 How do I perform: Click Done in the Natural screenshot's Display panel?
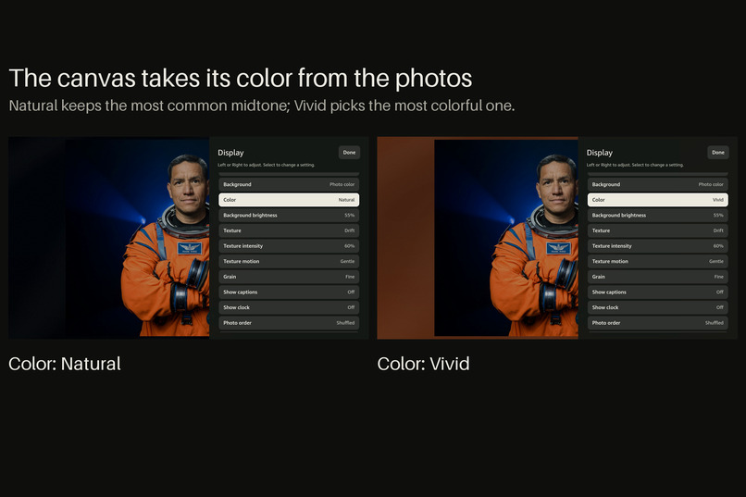coord(349,153)
